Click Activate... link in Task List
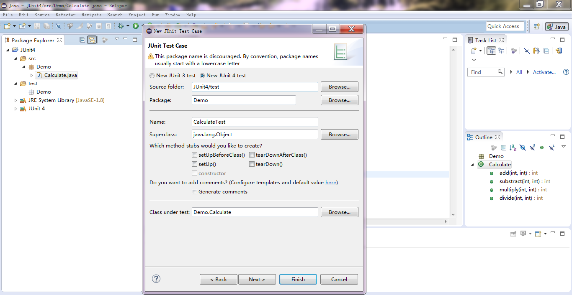Screen dimensions: 572x295 [x=544, y=72]
